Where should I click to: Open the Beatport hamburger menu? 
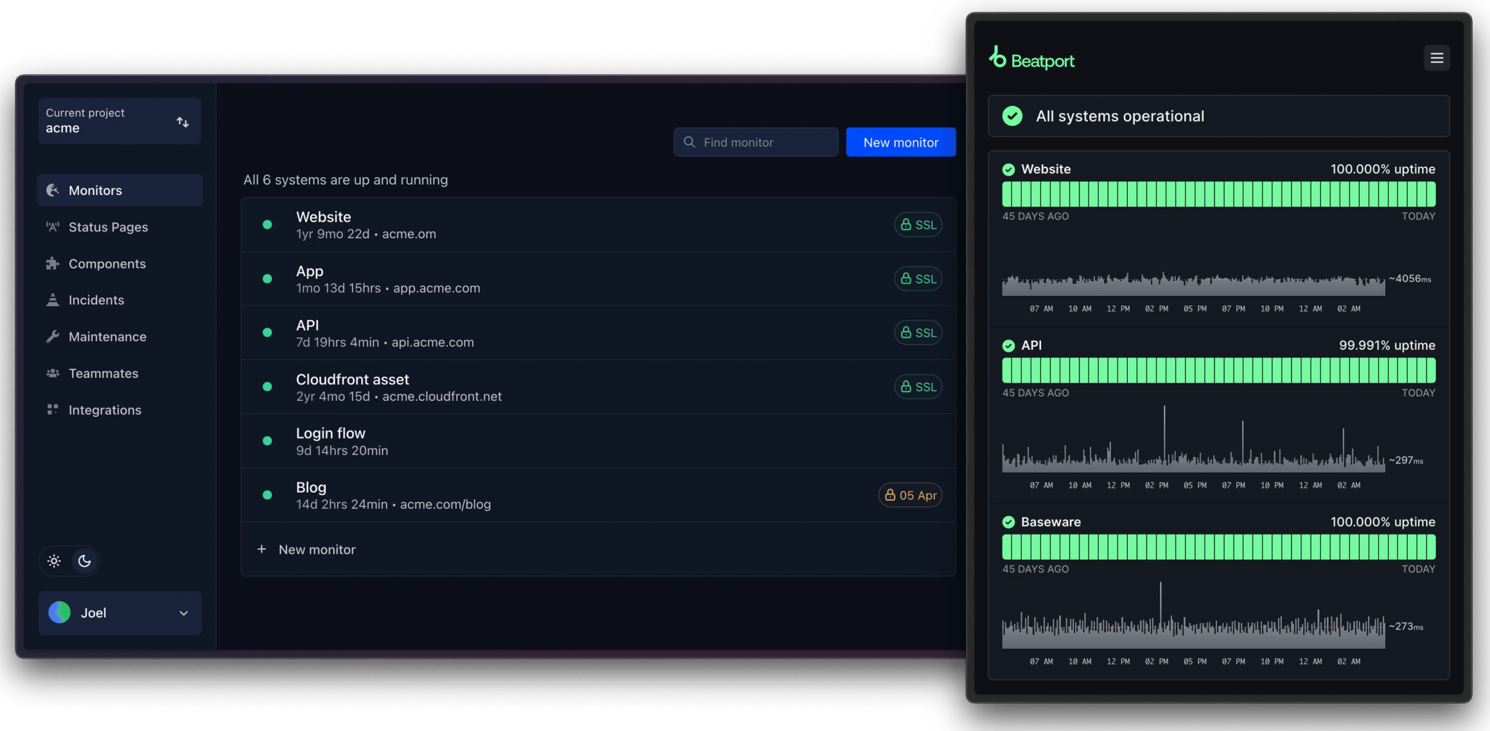tap(1437, 58)
